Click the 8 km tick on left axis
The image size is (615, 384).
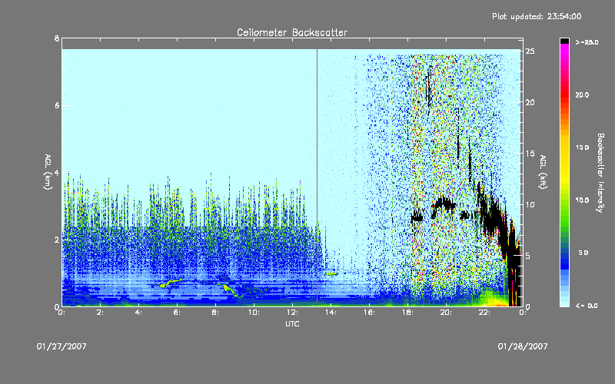click(x=57, y=38)
